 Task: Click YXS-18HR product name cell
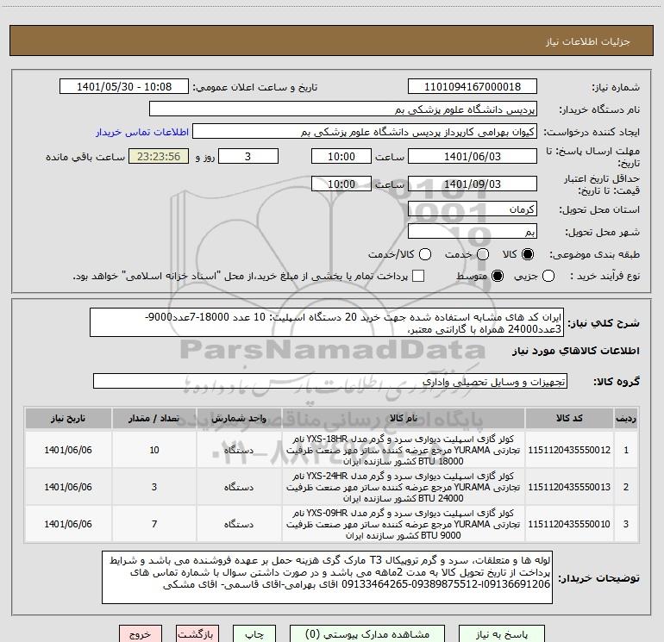tap(404, 450)
